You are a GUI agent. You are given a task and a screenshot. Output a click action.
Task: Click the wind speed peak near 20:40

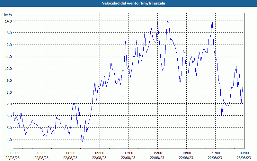click(212, 19)
